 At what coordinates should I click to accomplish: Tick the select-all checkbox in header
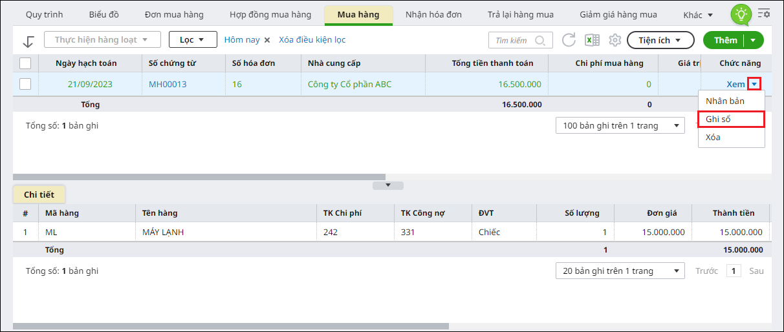[25, 63]
